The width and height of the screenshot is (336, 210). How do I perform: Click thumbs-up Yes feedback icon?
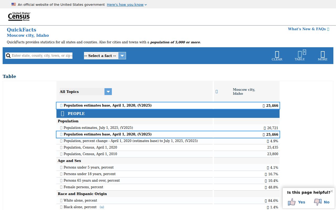(292, 202)
